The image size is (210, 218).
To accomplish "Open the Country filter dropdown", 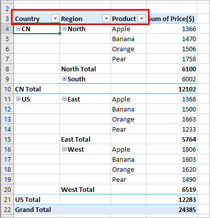I will click(x=55, y=19).
